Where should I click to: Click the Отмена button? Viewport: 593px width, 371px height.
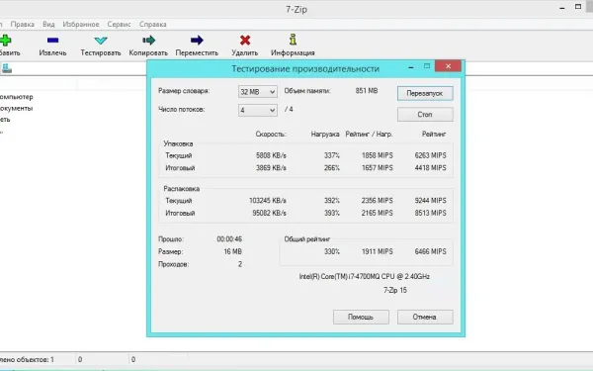pos(425,317)
